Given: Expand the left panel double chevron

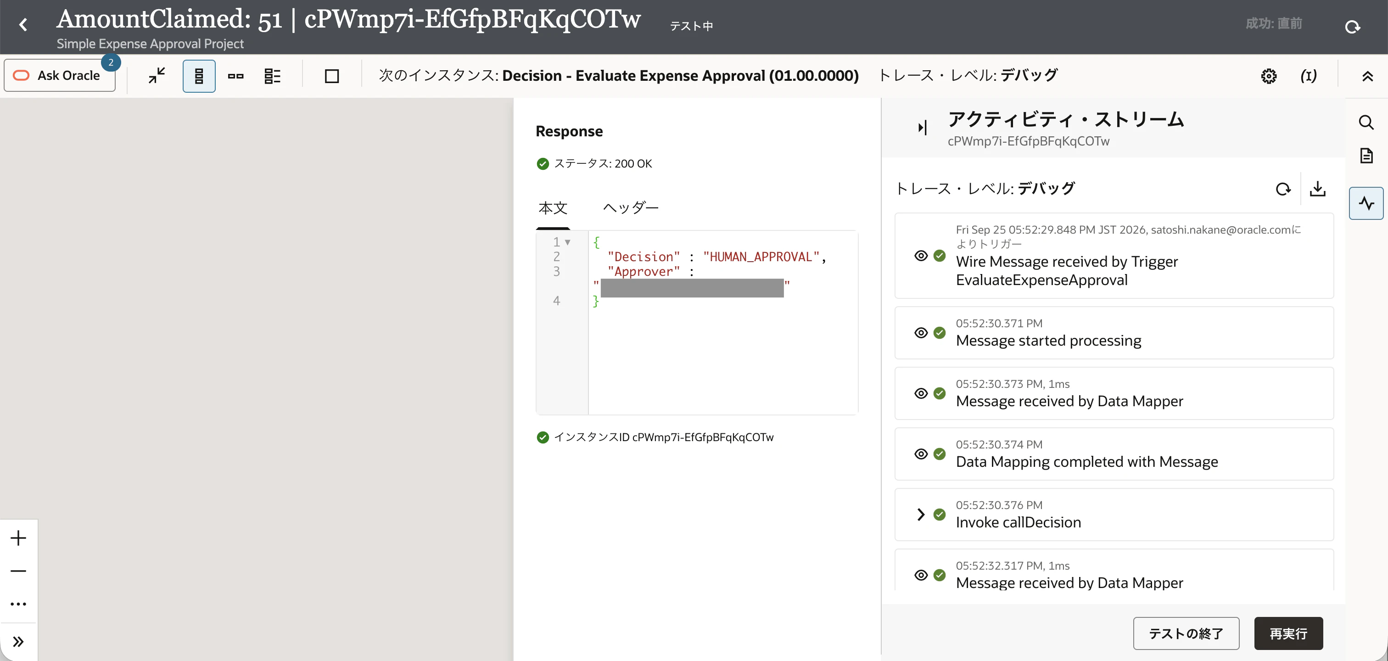Looking at the screenshot, I should coord(18,642).
